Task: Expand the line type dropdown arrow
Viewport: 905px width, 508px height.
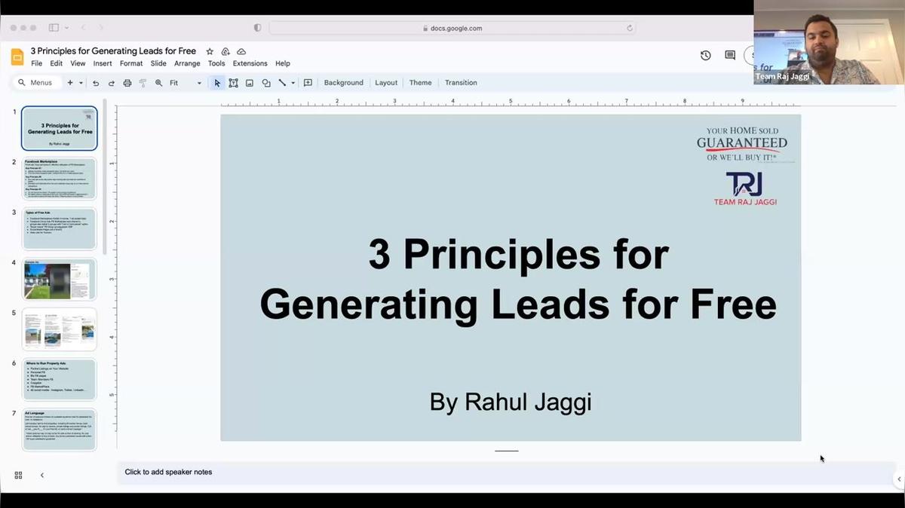Action: coord(293,83)
